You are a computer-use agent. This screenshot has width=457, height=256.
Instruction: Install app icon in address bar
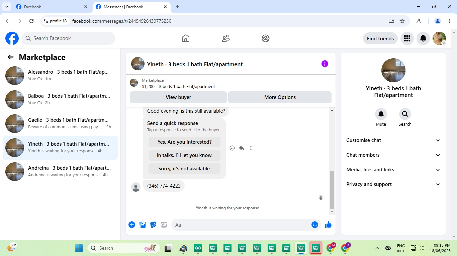[391, 21]
